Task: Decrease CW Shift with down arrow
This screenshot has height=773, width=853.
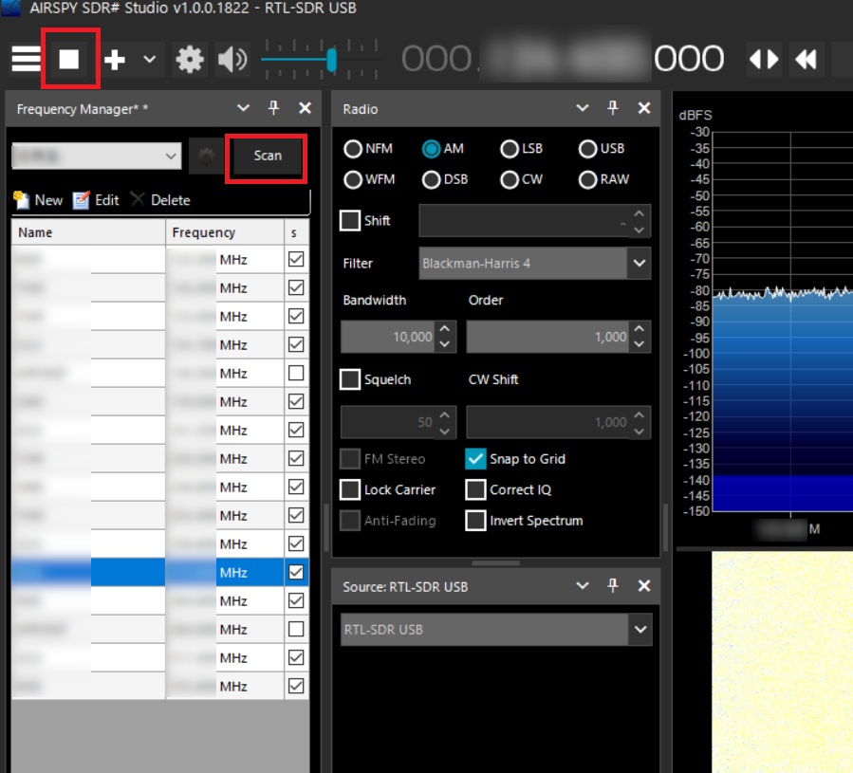Action: [640, 431]
